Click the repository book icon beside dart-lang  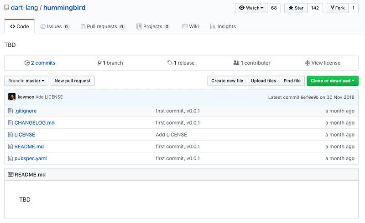[x=6, y=8]
